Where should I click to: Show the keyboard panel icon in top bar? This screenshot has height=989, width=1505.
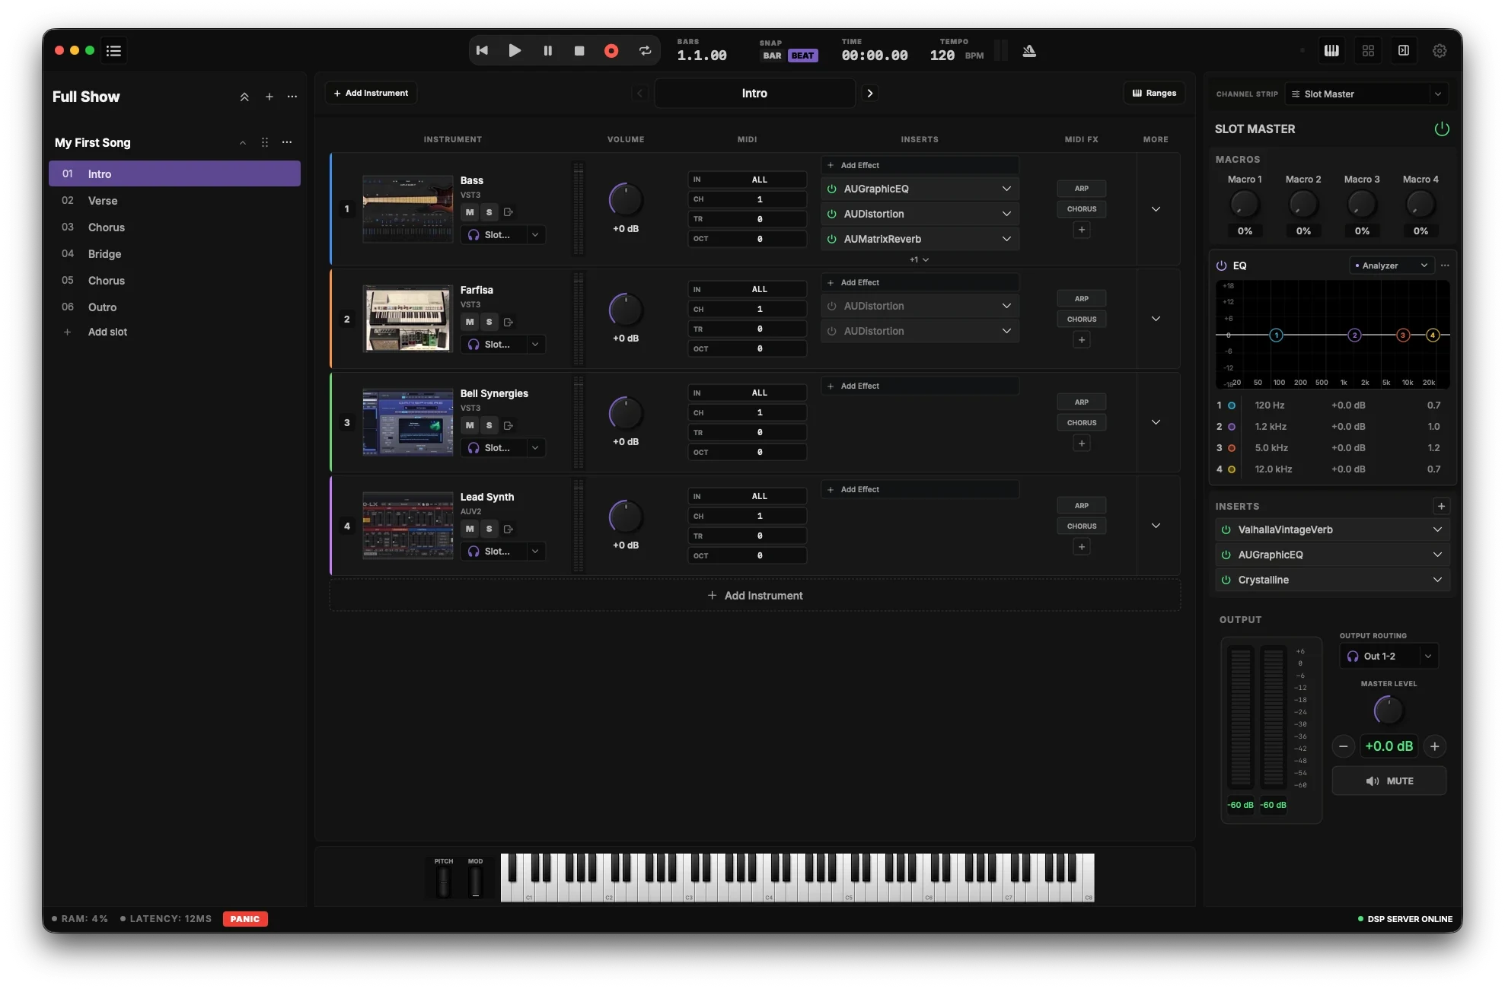[1331, 51]
